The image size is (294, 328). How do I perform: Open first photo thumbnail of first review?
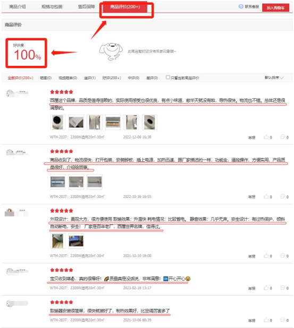pos(57,122)
